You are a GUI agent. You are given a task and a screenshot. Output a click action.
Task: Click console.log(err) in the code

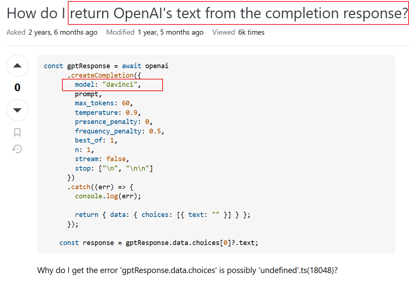coord(108,196)
